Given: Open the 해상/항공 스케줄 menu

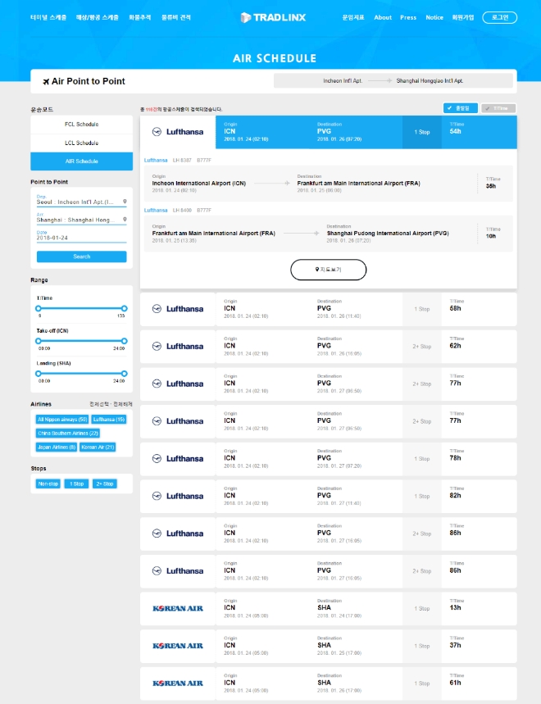Looking at the screenshot, I should [x=97, y=17].
